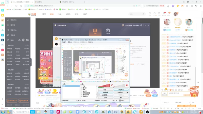Click the Douyu search input field
203x114 pixels.
pos(135,14)
